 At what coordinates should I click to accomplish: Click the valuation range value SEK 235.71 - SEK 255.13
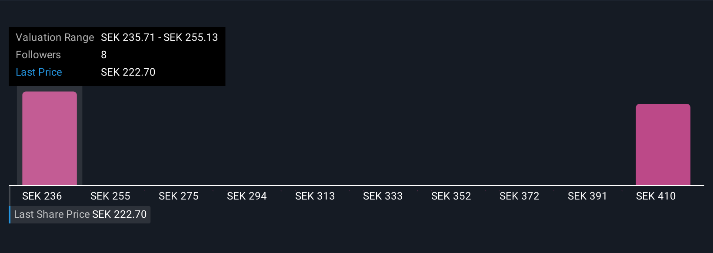(x=160, y=37)
